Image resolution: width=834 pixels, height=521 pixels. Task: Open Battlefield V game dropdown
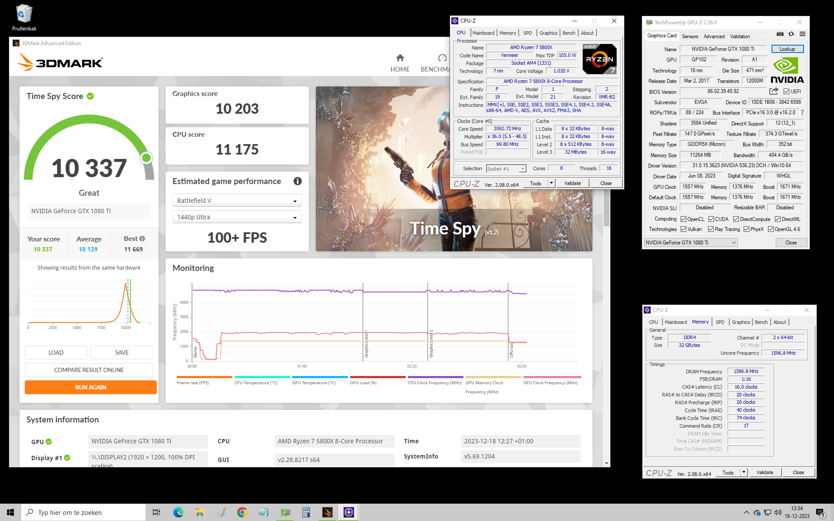pyautogui.click(x=237, y=201)
